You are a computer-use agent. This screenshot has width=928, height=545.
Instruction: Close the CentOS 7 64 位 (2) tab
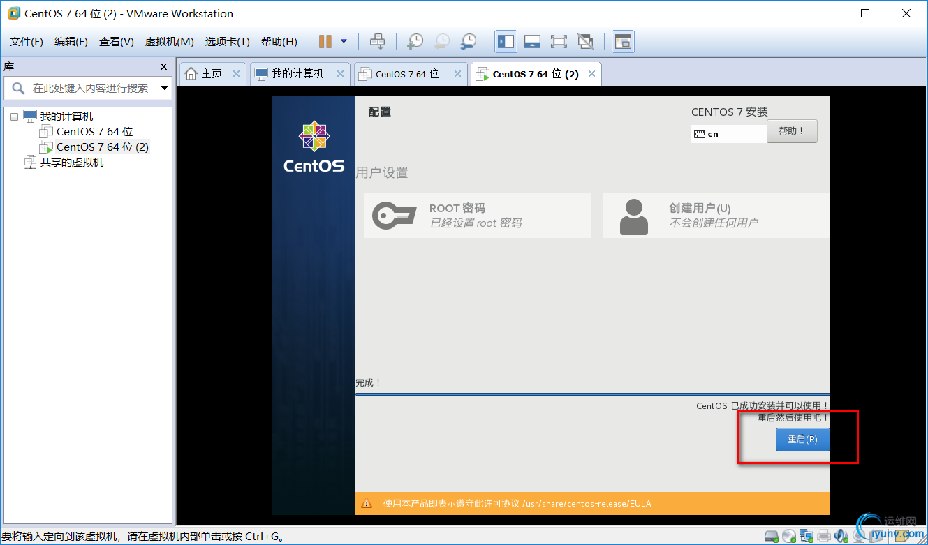(x=592, y=73)
